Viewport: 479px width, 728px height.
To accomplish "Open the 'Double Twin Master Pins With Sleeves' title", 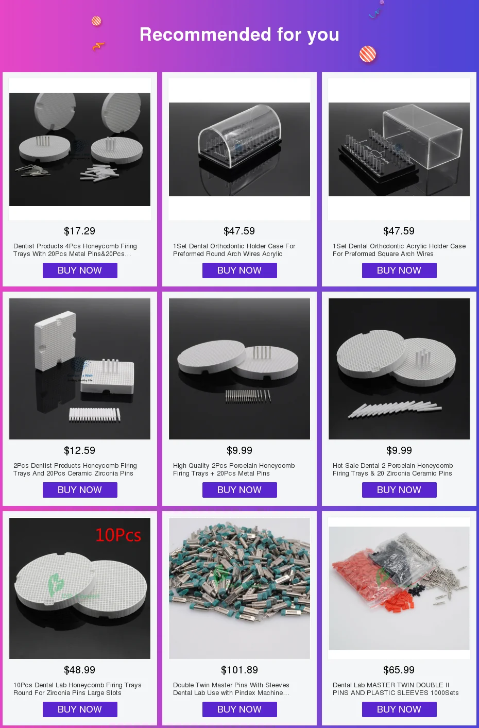I will 231,689.
